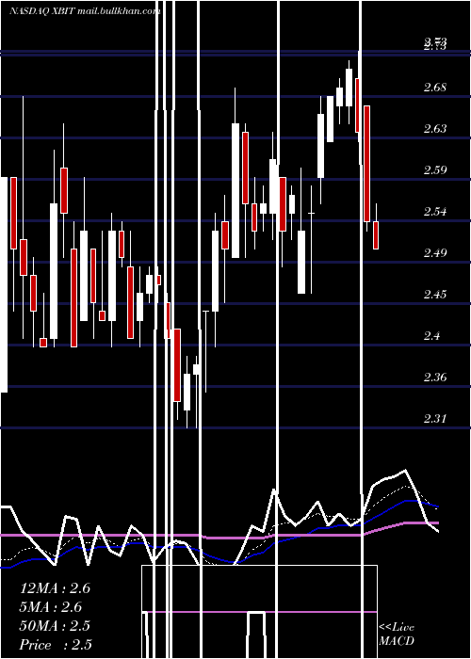Click the 2.59 price axis label
The image size is (471, 659).
coord(435,169)
